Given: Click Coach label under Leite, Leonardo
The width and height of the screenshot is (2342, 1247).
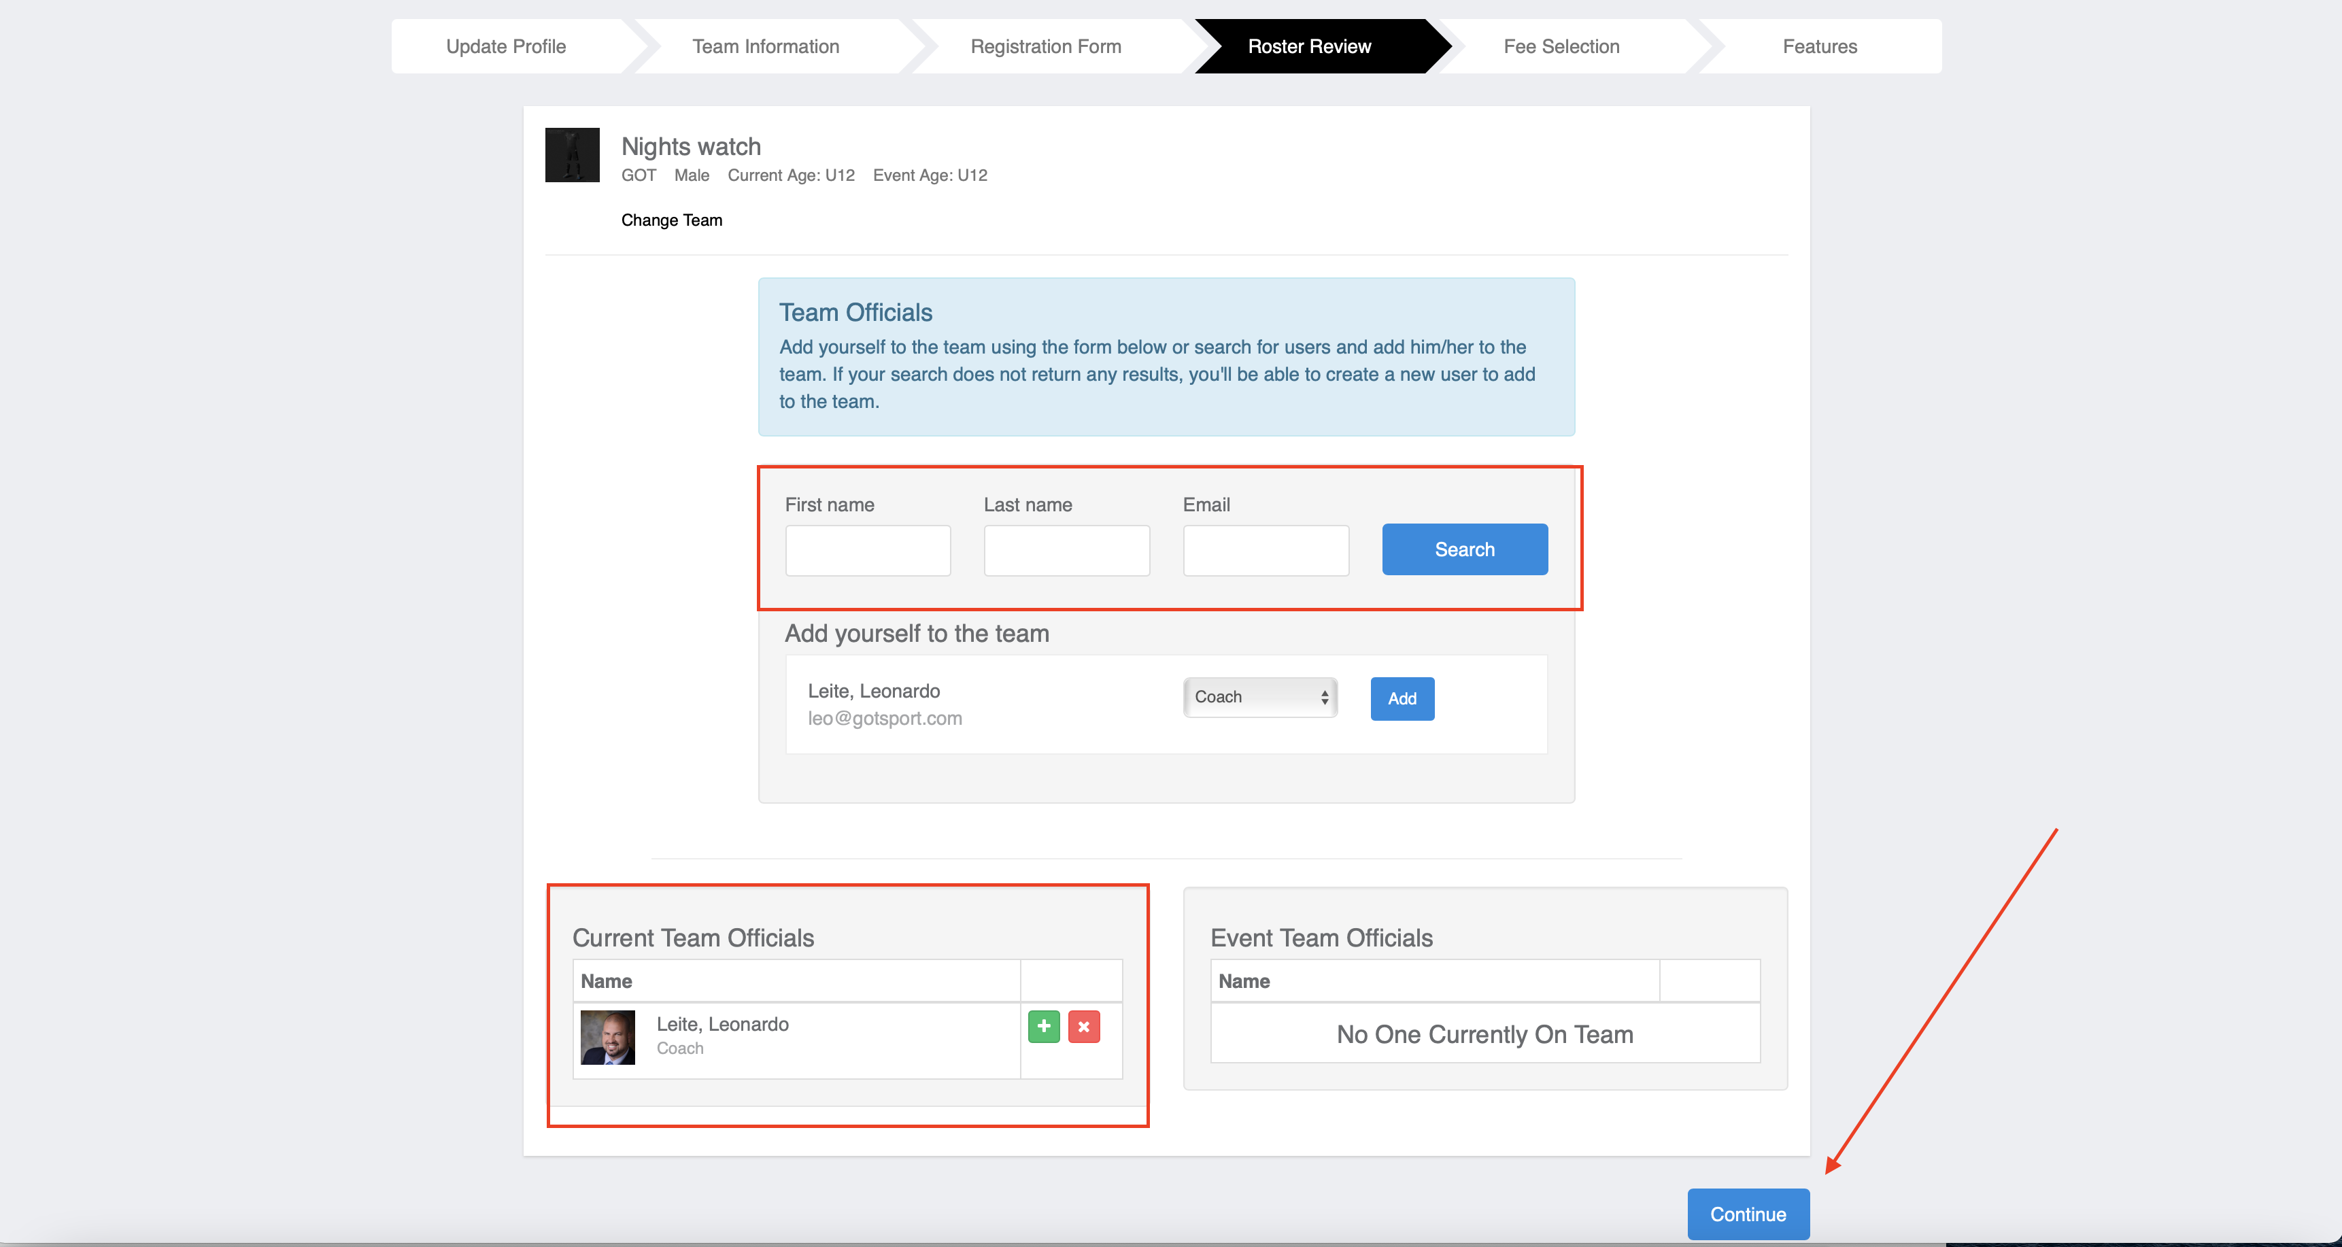Looking at the screenshot, I should [679, 1048].
